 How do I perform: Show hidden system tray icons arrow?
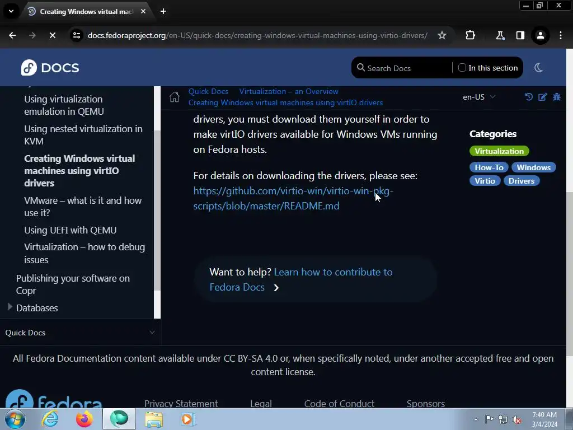pyautogui.click(x=476, y=419)
